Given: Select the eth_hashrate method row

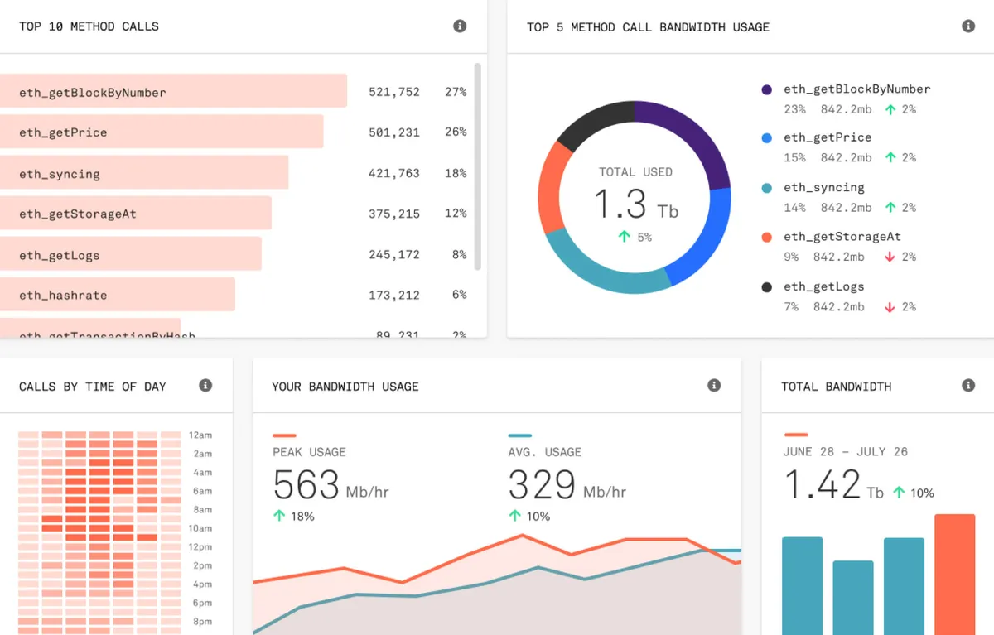Looking at the screenshot, I should (x=234, y=295).
